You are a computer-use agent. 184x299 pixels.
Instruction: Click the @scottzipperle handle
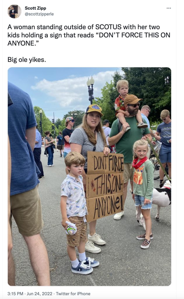[x=39, y=14]
